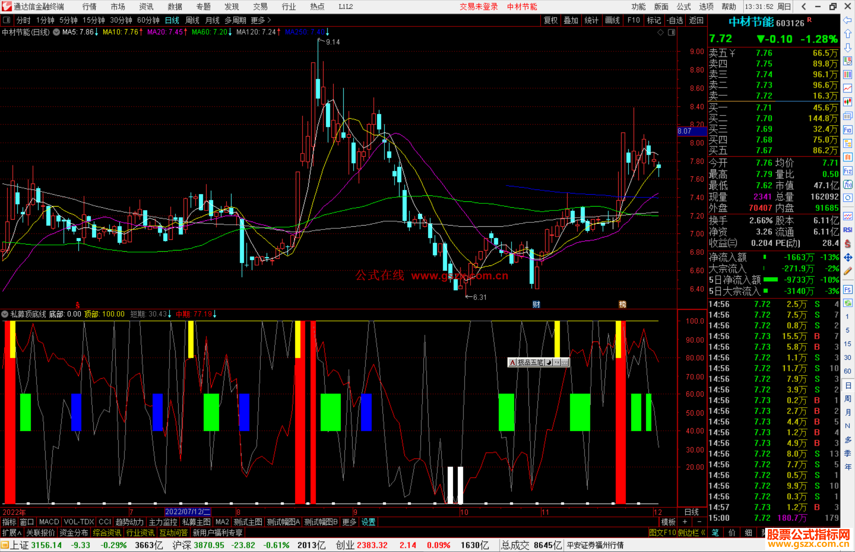The width and height of the screenshot is (855, 552).
Task: Switch to the MACD indicator tab
Action: pyautogui.click(x=49, y=522)
